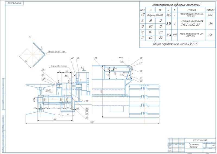Select "Масло авиационное МС-20" in the 25л. row
Image resolution: width=217 pixels, height=154 pixels.
[x=191, y=34]
